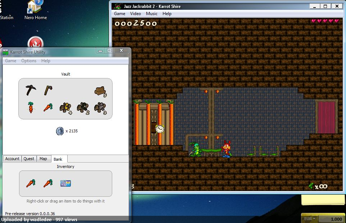Screen dimensions: 346x223
Task: Open the Video menu in Jazz Jackrabbit 2
Action: [136, 14]
